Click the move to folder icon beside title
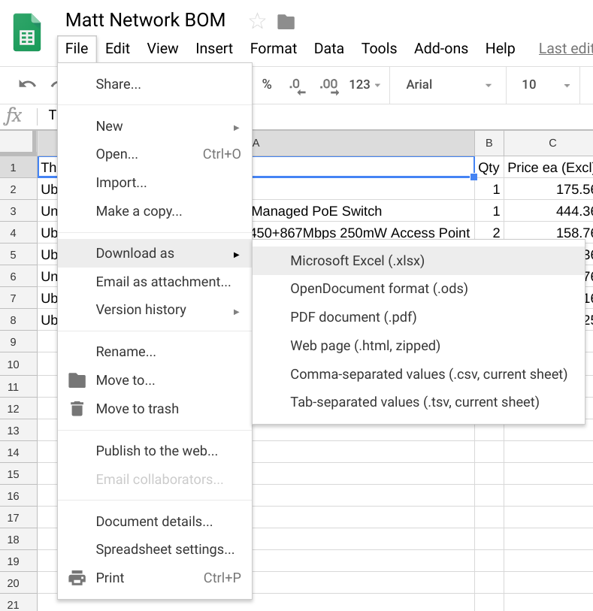The image size is (593, 611). (286, 21)
